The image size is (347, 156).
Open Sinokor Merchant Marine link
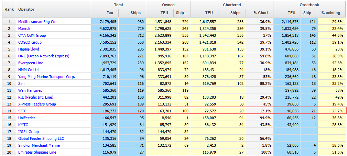click(x=39, y=145)
